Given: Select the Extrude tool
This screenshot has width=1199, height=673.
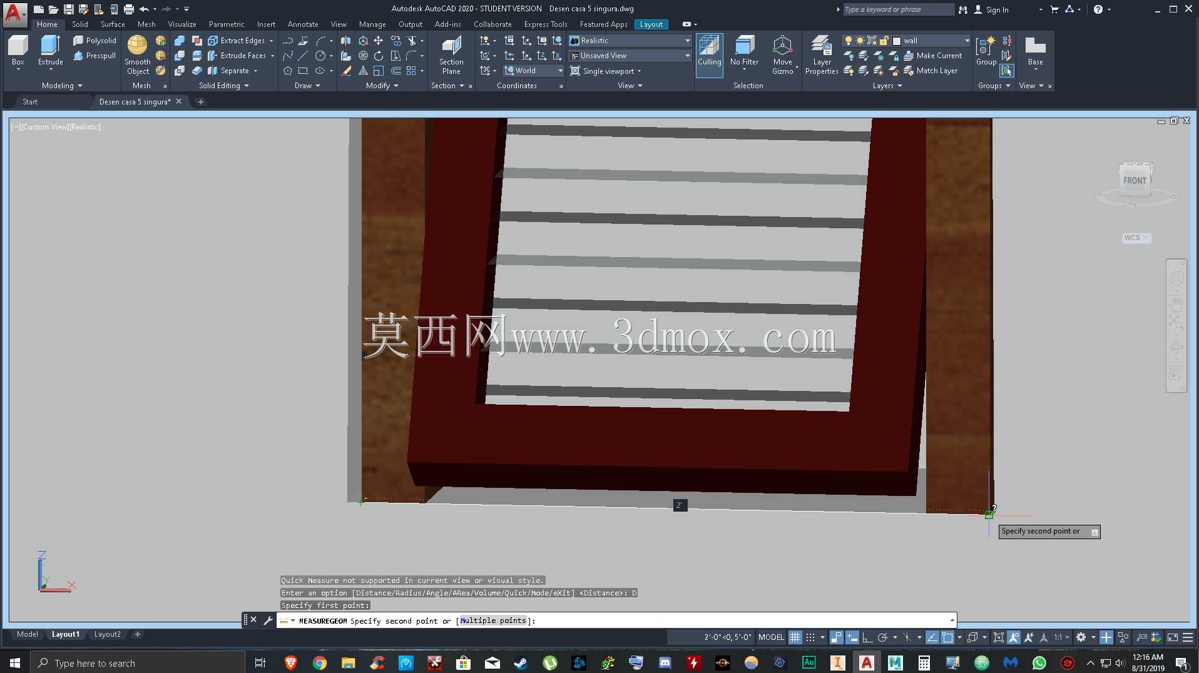Looking at the screenshot, I should click(50, 51).
